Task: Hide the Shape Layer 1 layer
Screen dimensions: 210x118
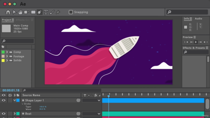Action: [4, 100]
